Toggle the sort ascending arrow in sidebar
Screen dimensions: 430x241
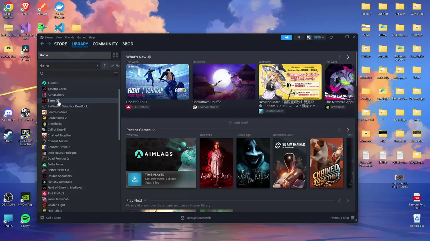(x=104, y=65)
